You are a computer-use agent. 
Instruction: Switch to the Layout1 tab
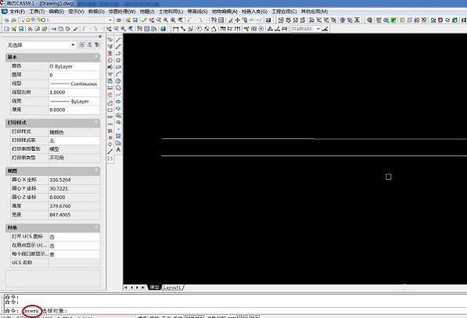[172, 288]
